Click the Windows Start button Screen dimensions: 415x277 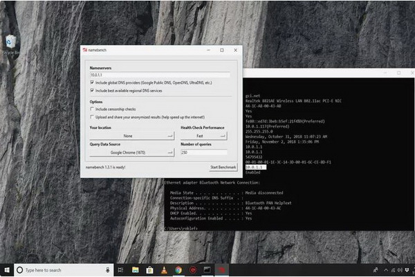(6, 269)
